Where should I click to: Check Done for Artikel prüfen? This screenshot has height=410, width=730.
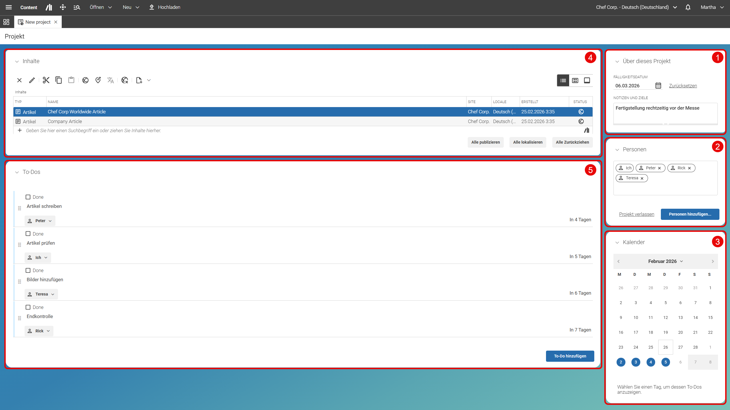tap(28, 234)
